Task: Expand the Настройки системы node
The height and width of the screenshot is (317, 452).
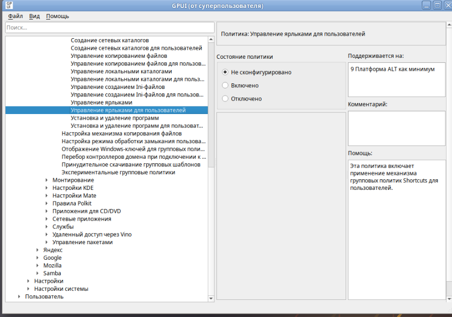Action: click(28, 289)
